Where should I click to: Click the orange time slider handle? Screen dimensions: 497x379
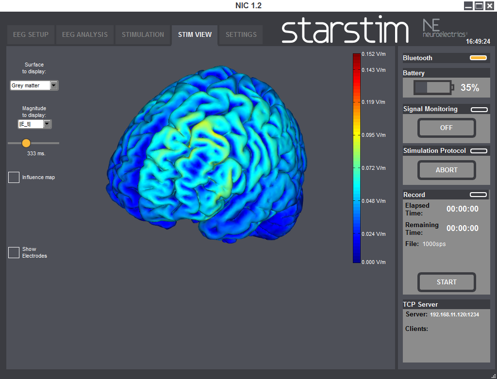click(x=26, y=143)
